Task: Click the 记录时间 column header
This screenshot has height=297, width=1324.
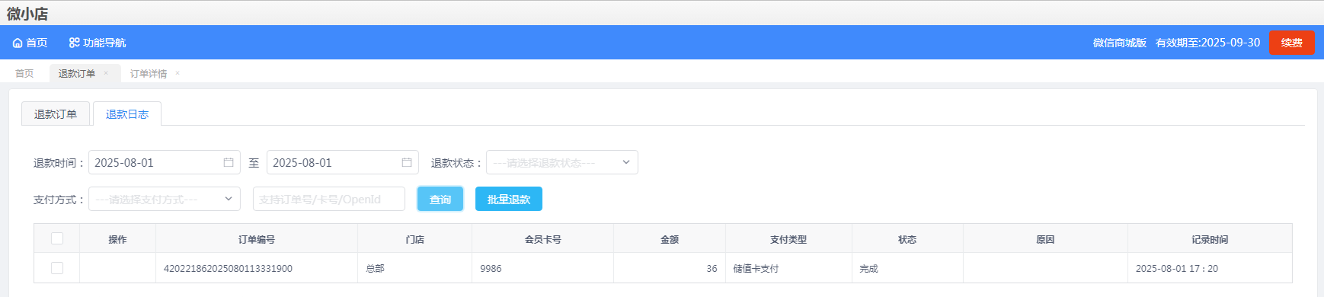Action: [1210, 239]
